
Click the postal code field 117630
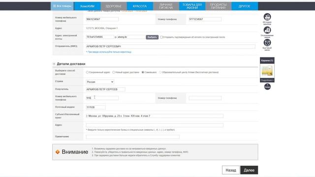tap(95, 107)
